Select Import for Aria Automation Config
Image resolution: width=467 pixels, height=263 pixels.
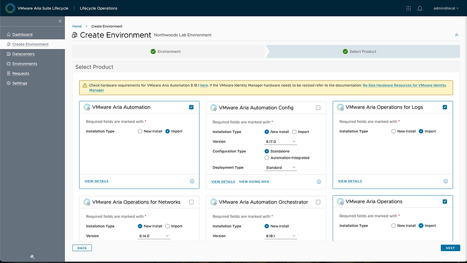[294, 132]
